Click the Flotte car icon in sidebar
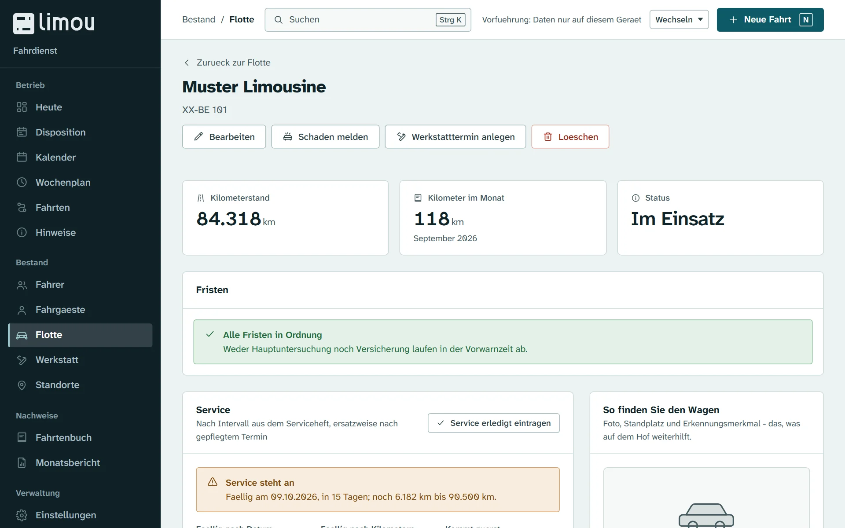Screen dimensions: 845x528 pos(22,335)
